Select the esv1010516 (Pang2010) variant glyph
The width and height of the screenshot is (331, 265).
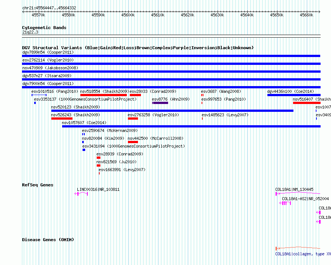point(39,95)
